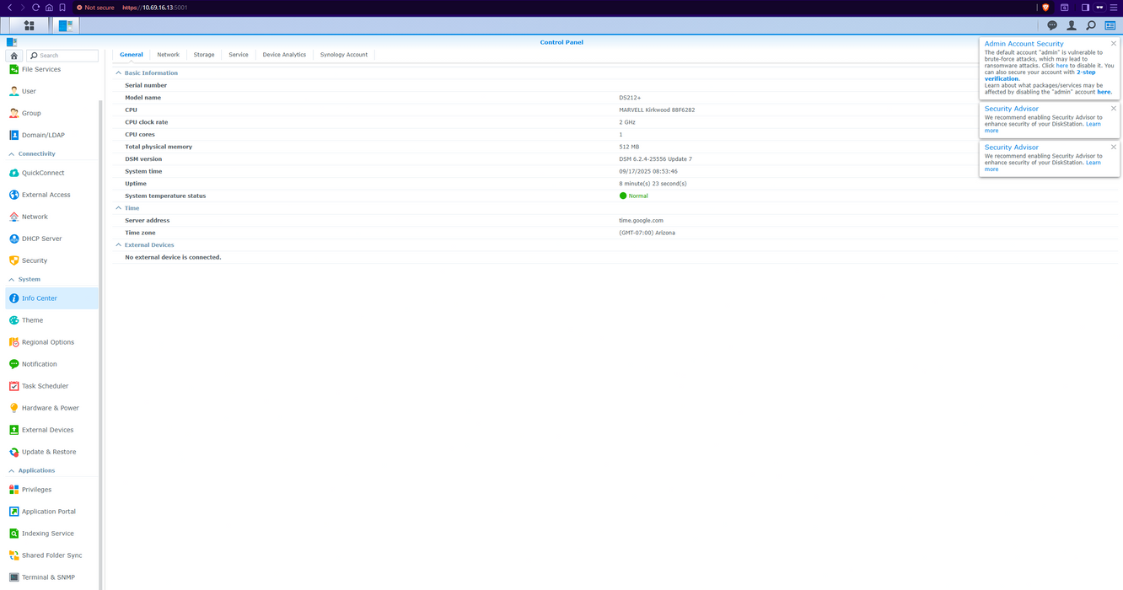Open User settings in the sidebar
The image size is (1123, 590).
[x=51, y=91]
